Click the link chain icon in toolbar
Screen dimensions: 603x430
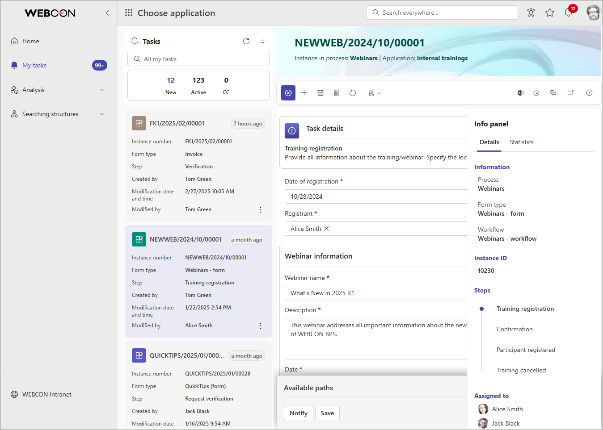pyautogui.click(x=553, y=93)
